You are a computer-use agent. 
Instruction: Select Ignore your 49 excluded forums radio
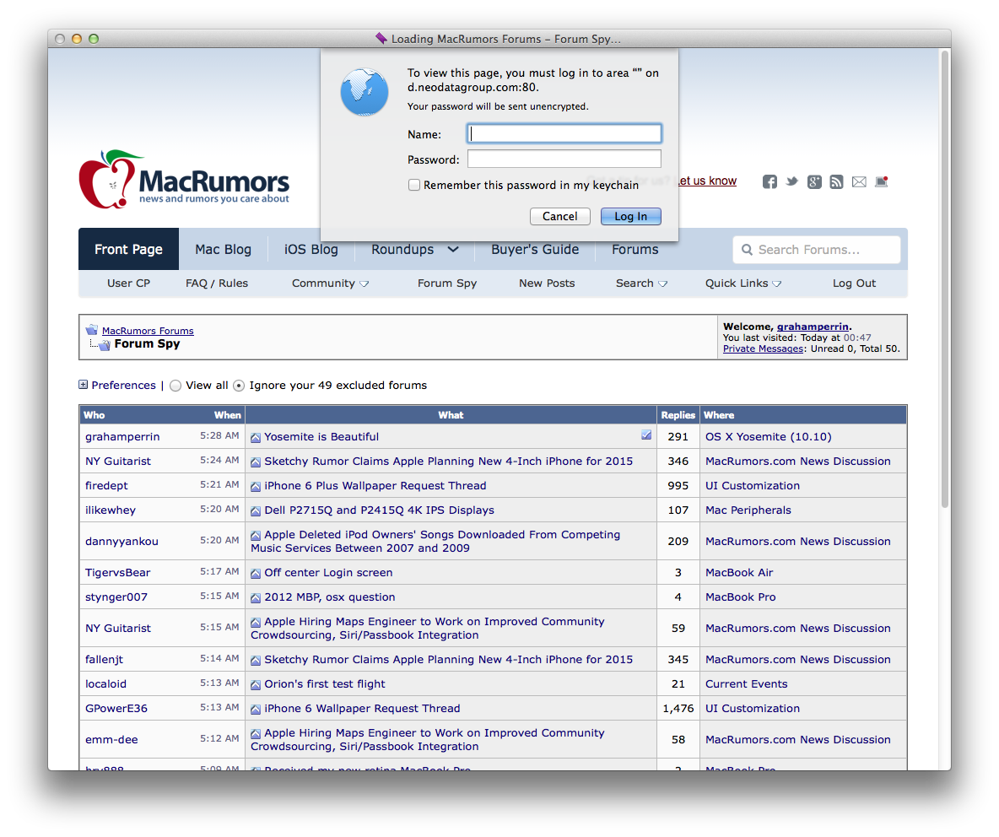tap(239, 386)
